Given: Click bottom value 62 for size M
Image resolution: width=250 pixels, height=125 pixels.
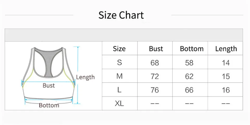Looking at the screenshot, I should 189,76.
